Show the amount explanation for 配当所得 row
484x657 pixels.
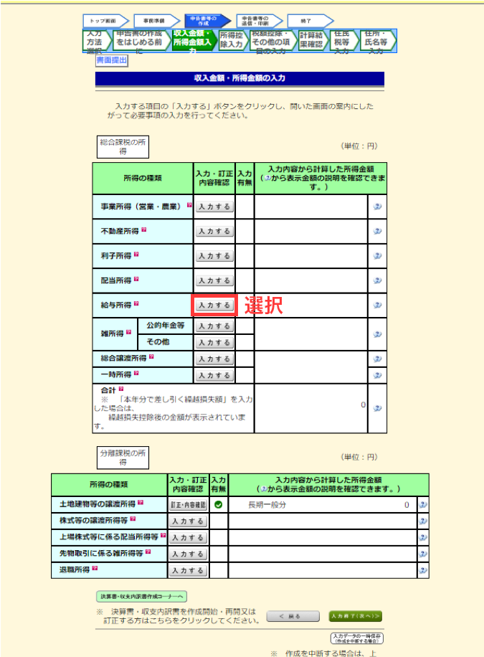point(377,280)
